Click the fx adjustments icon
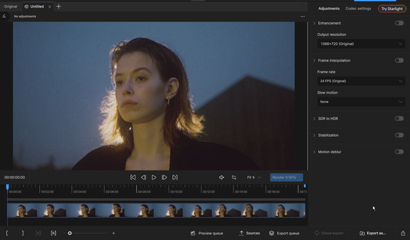The image size is (410, 240). (4, 16)
